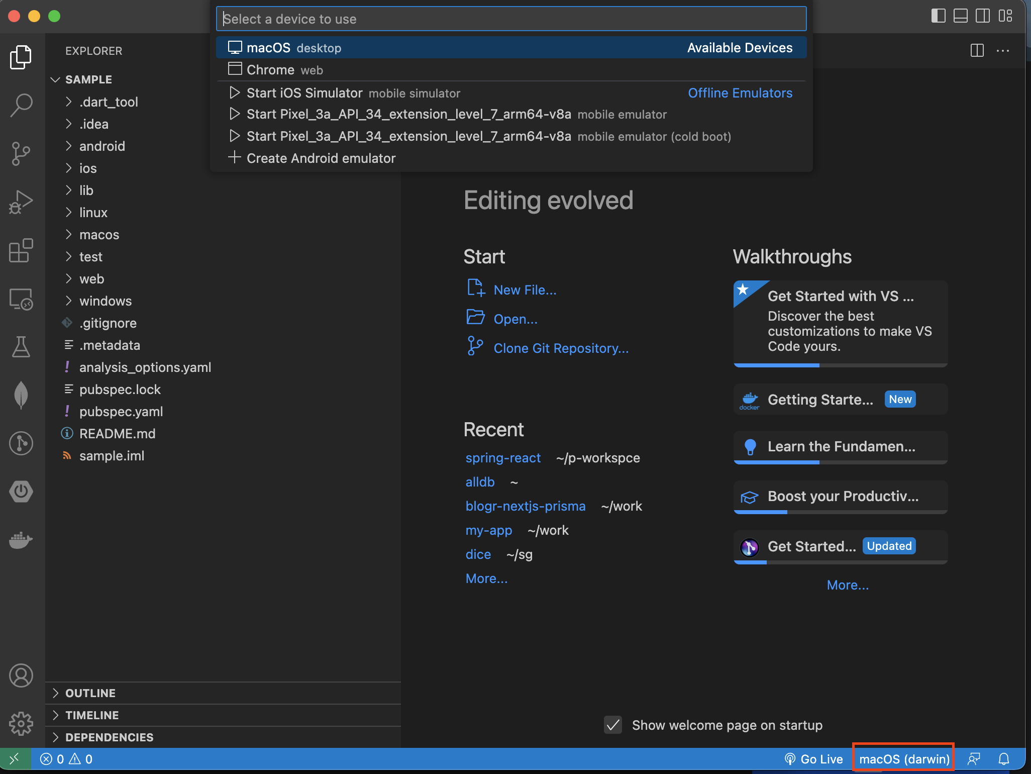The width and height of the screenshot is (1031, 774).
Task: Open the Source Control view icon
Action: tap(21, 153)
